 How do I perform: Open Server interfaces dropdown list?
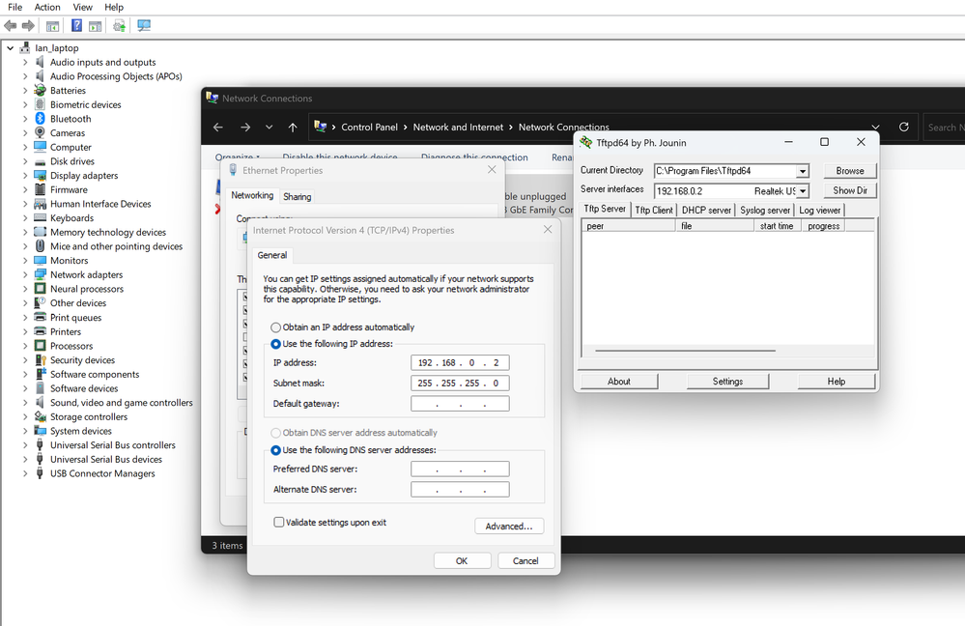pyautogui.click(x=802, y=191)
